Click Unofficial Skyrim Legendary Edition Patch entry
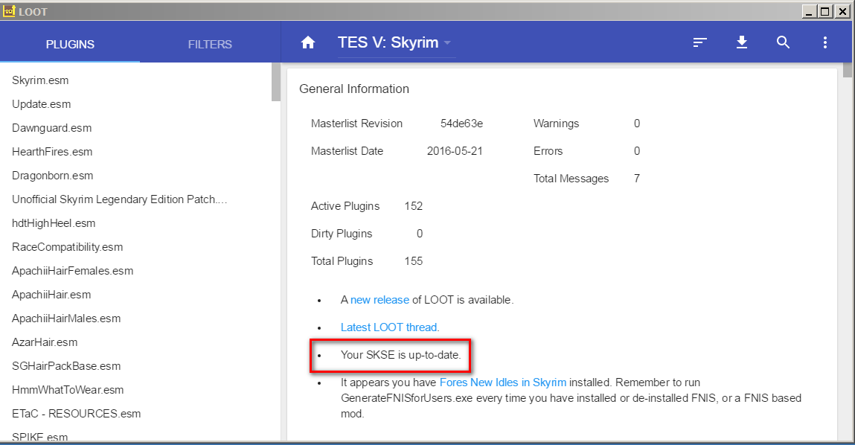Image resolution: width=855 pixels, height=445 pixels. [118, 199]
